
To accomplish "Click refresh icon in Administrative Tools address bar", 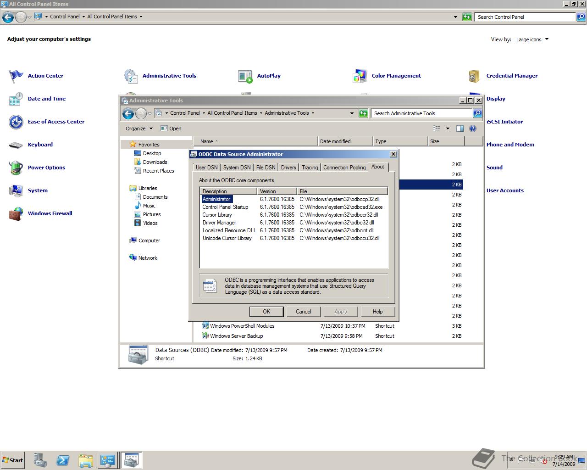I will (x=363, y=113).
